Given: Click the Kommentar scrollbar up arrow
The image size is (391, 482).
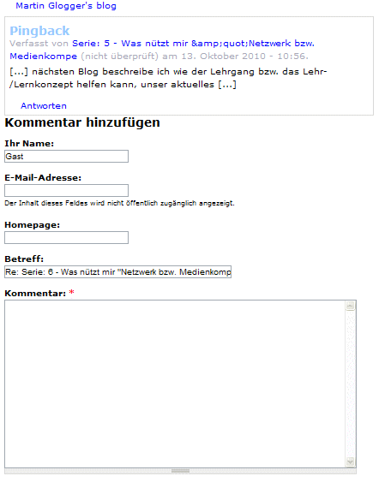Looking at the screenshot, I should (351, 306).
